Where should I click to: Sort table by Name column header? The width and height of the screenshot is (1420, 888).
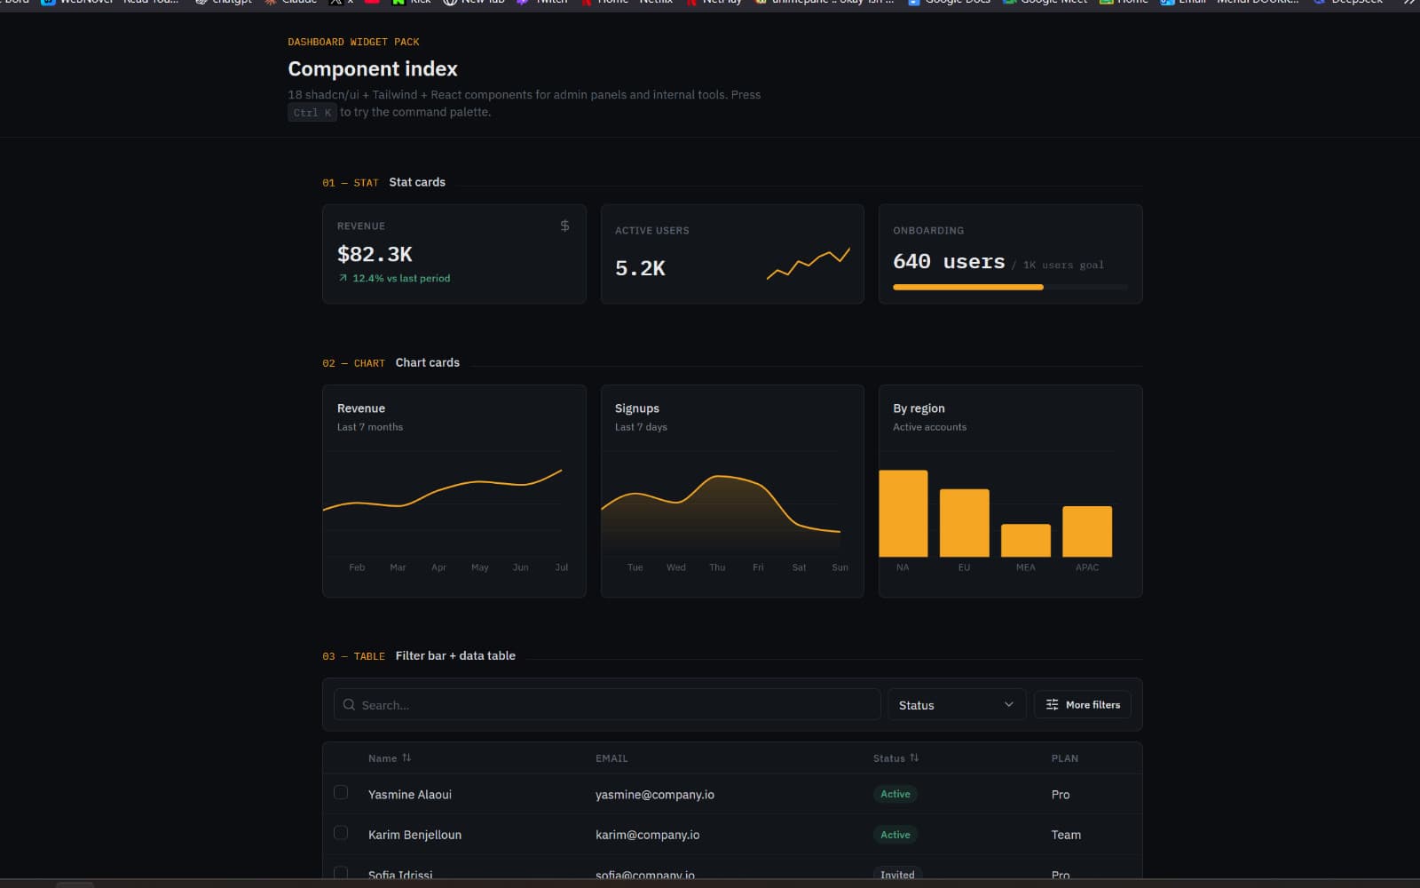tap(390, 758)
